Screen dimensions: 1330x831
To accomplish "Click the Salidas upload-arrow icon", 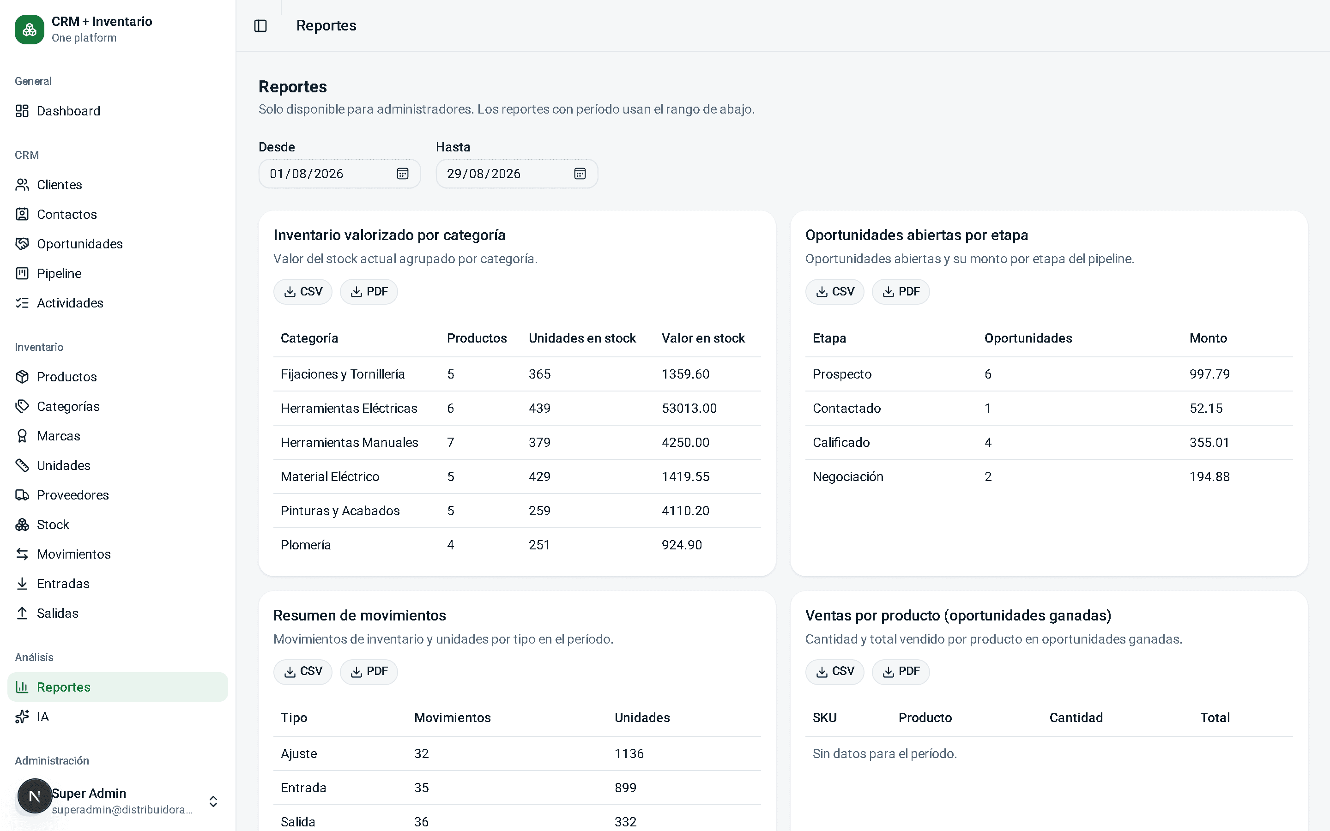I will click(x=22, y=614).
